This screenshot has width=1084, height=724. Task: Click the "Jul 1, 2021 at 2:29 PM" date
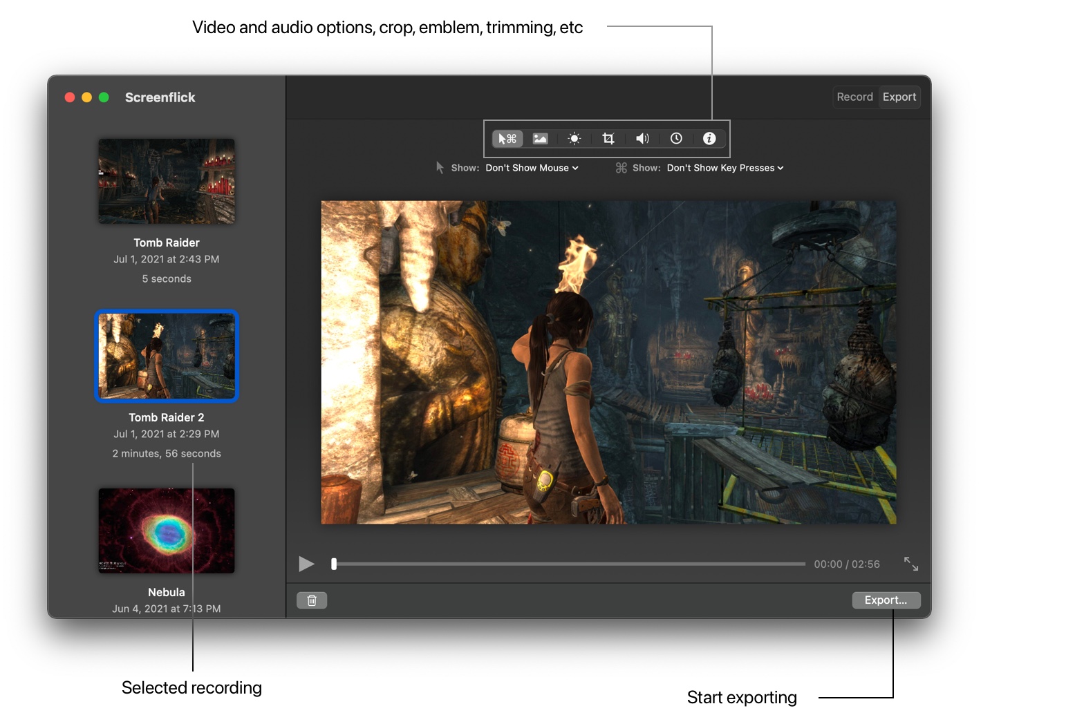click(x=167, y=434)
